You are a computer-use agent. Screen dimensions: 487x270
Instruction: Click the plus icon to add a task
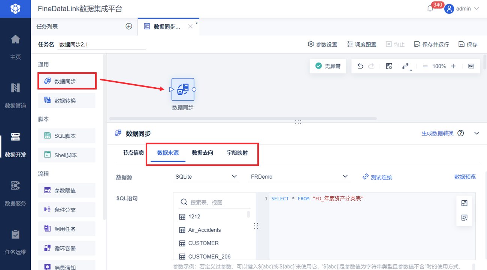click(129, 26)
